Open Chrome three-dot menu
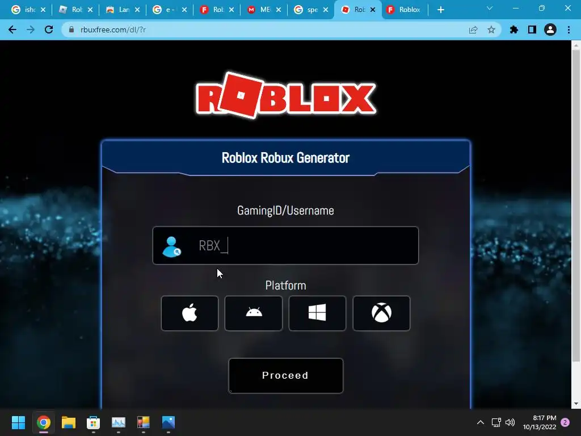Screen dimensions: 581x436 coord(569,30)
